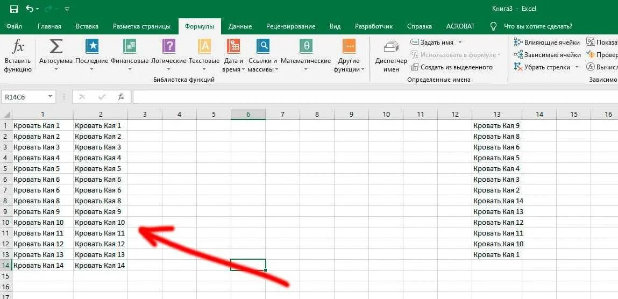618x299 pixels.
Task: Select column header 9
Action: [351, 115]
